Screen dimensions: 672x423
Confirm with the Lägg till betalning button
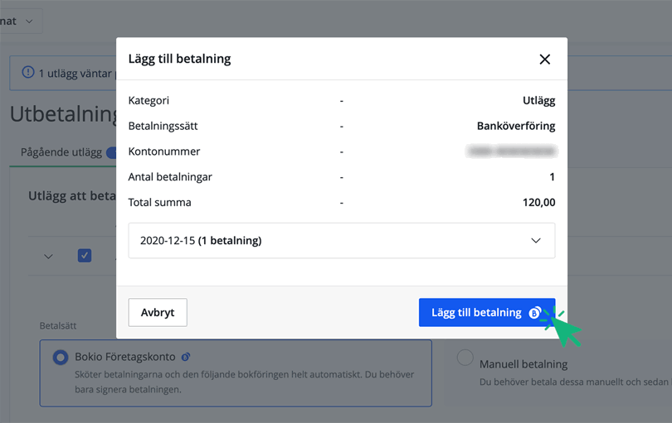[x=477, y=313]
